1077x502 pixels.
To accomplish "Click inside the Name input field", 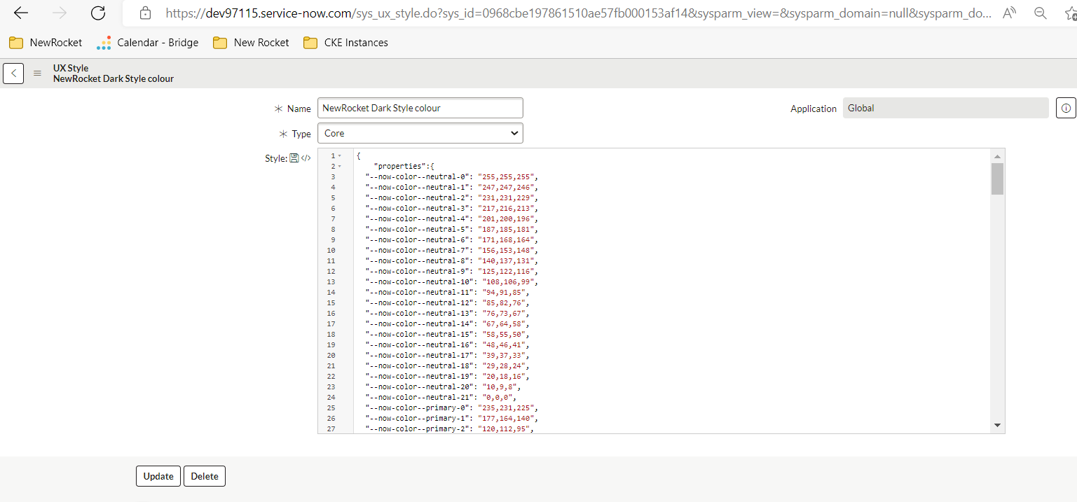I will [x=420, y=107].
